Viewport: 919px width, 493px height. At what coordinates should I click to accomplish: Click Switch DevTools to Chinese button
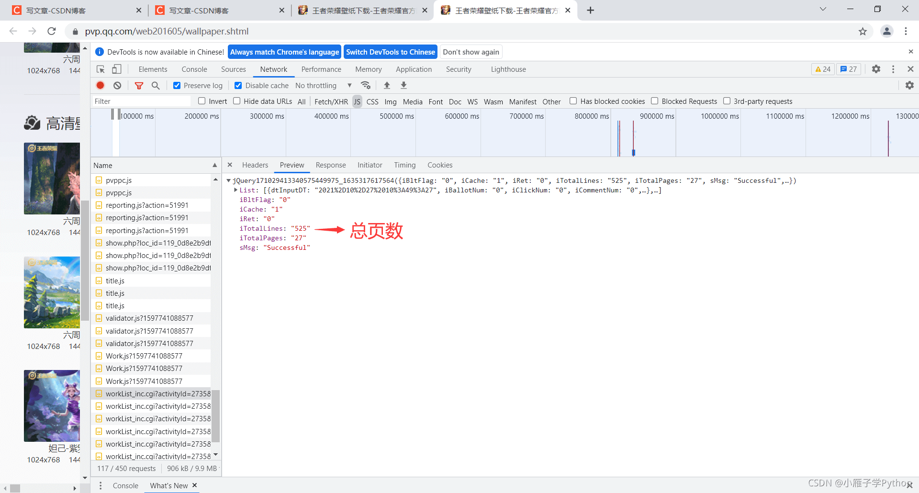coord(390,52)
